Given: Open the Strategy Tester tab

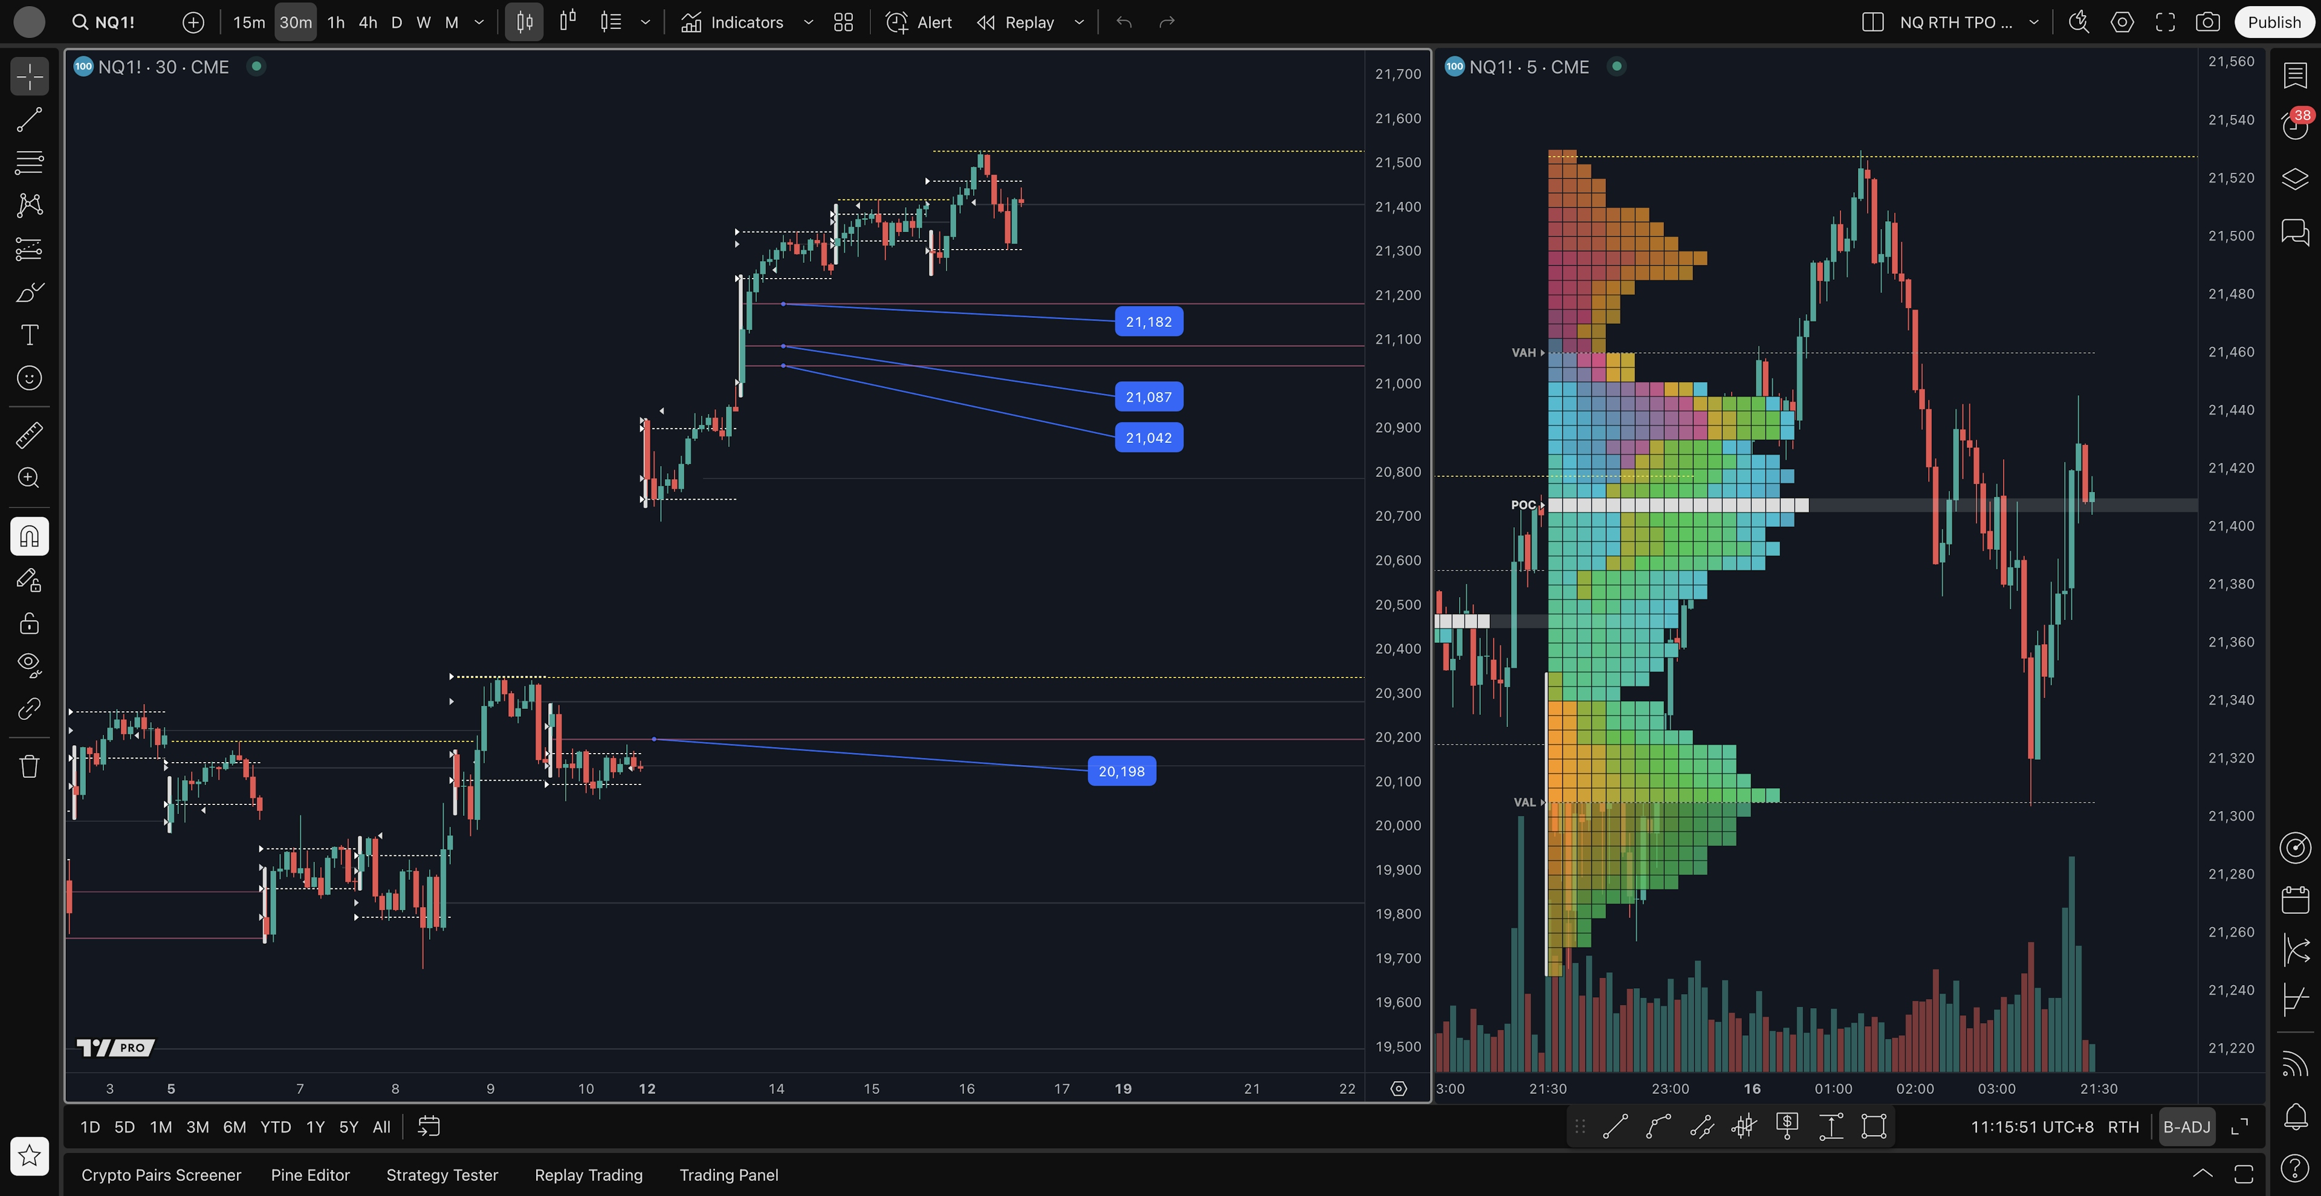Looking at the screenshot, I should [x=441, y=1174].
